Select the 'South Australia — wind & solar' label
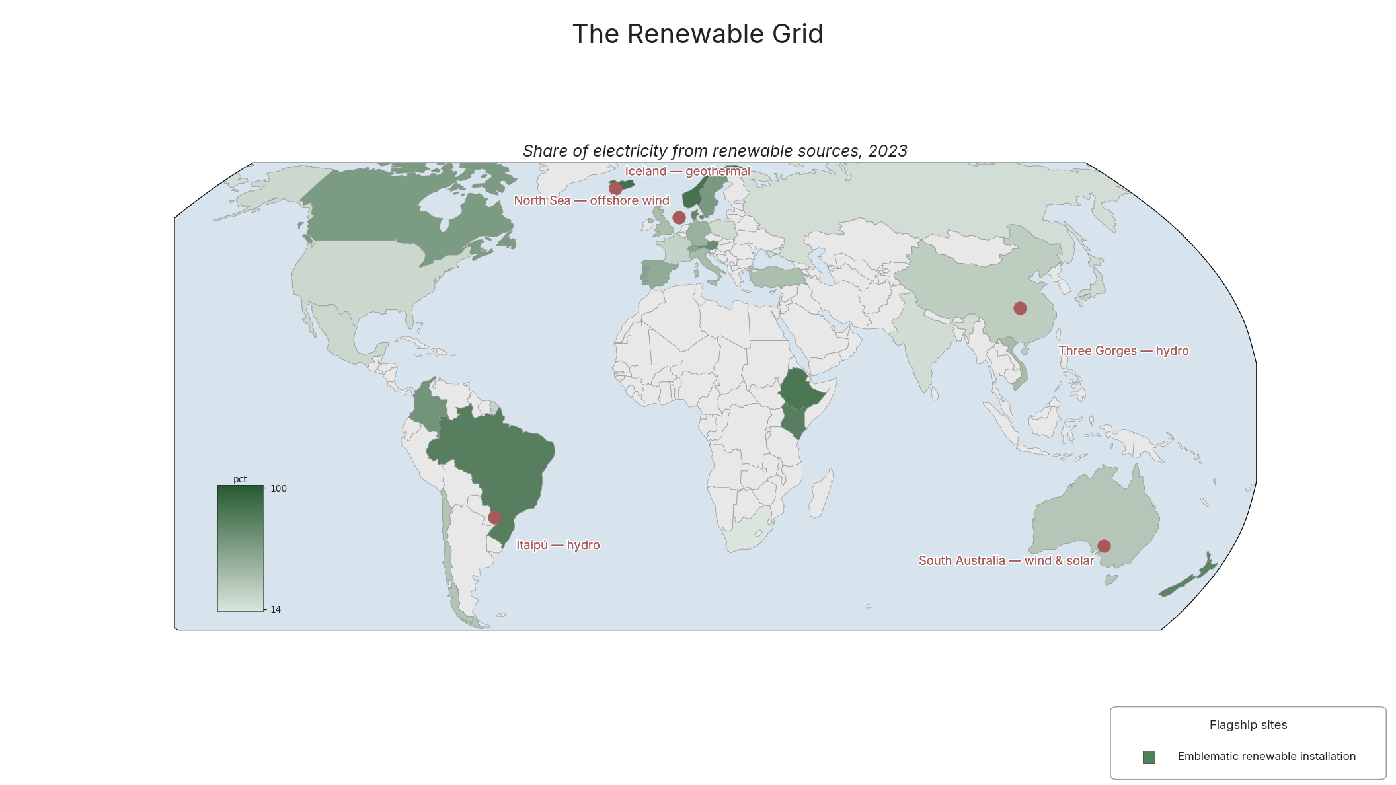Screen dimensions: 1396x785 [1006, 560]
